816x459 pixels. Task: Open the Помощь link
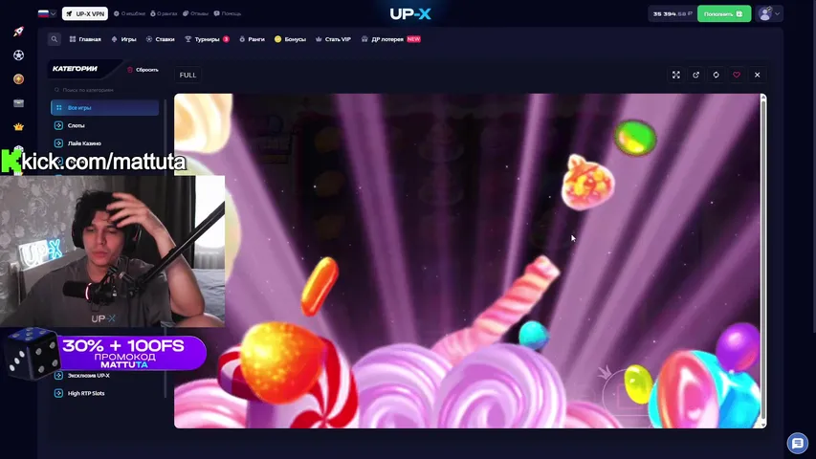pos(228,13)
